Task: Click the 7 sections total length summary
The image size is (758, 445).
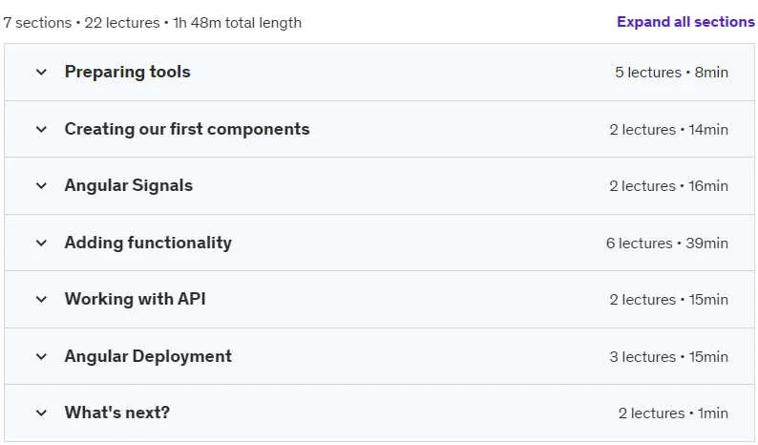Action: (x=153, y=23)
